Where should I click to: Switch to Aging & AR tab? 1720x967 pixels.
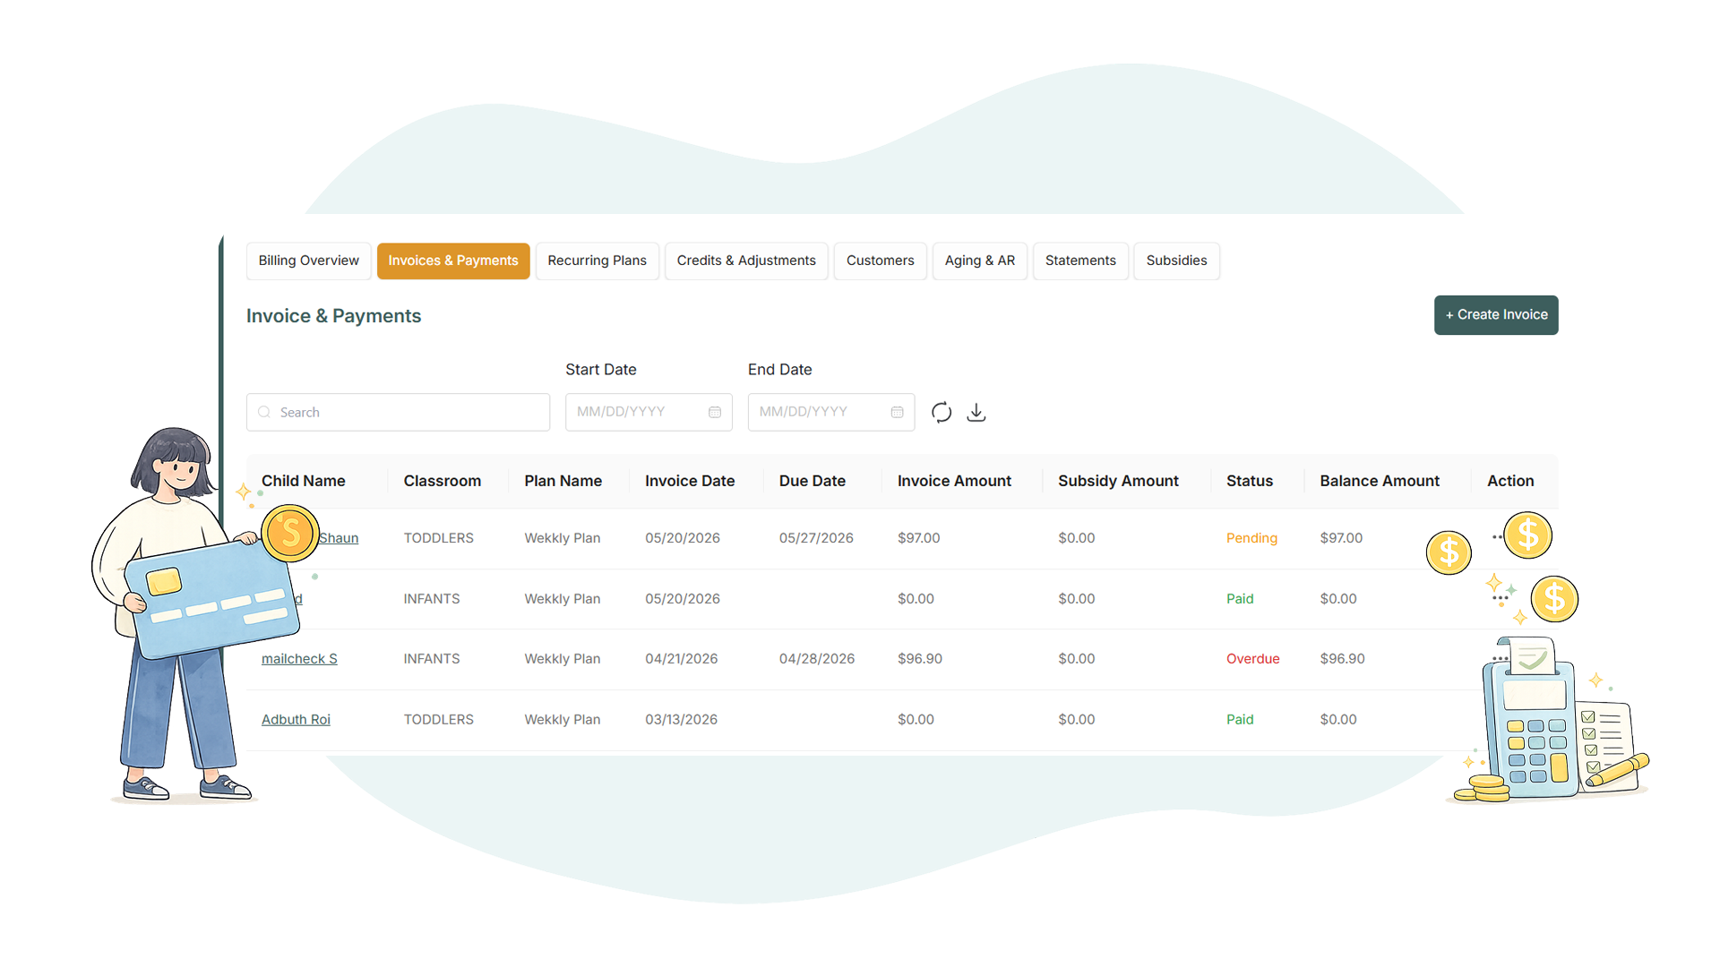979,261
